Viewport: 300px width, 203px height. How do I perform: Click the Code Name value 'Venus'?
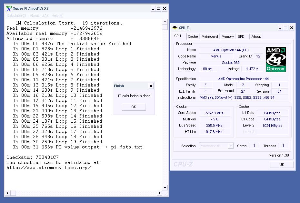[216, 56]
